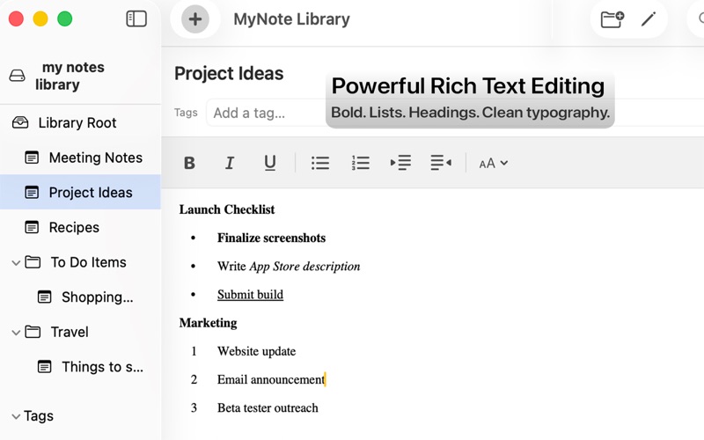Click the Things to s... document icon
Viewport: 704px width, 440px height.
pyautogui.click(x=44, y=367)
